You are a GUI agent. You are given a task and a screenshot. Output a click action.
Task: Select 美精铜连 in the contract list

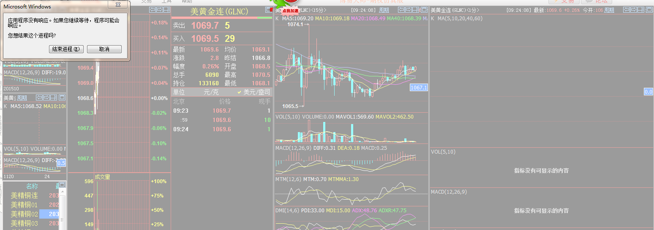point(25,195)
